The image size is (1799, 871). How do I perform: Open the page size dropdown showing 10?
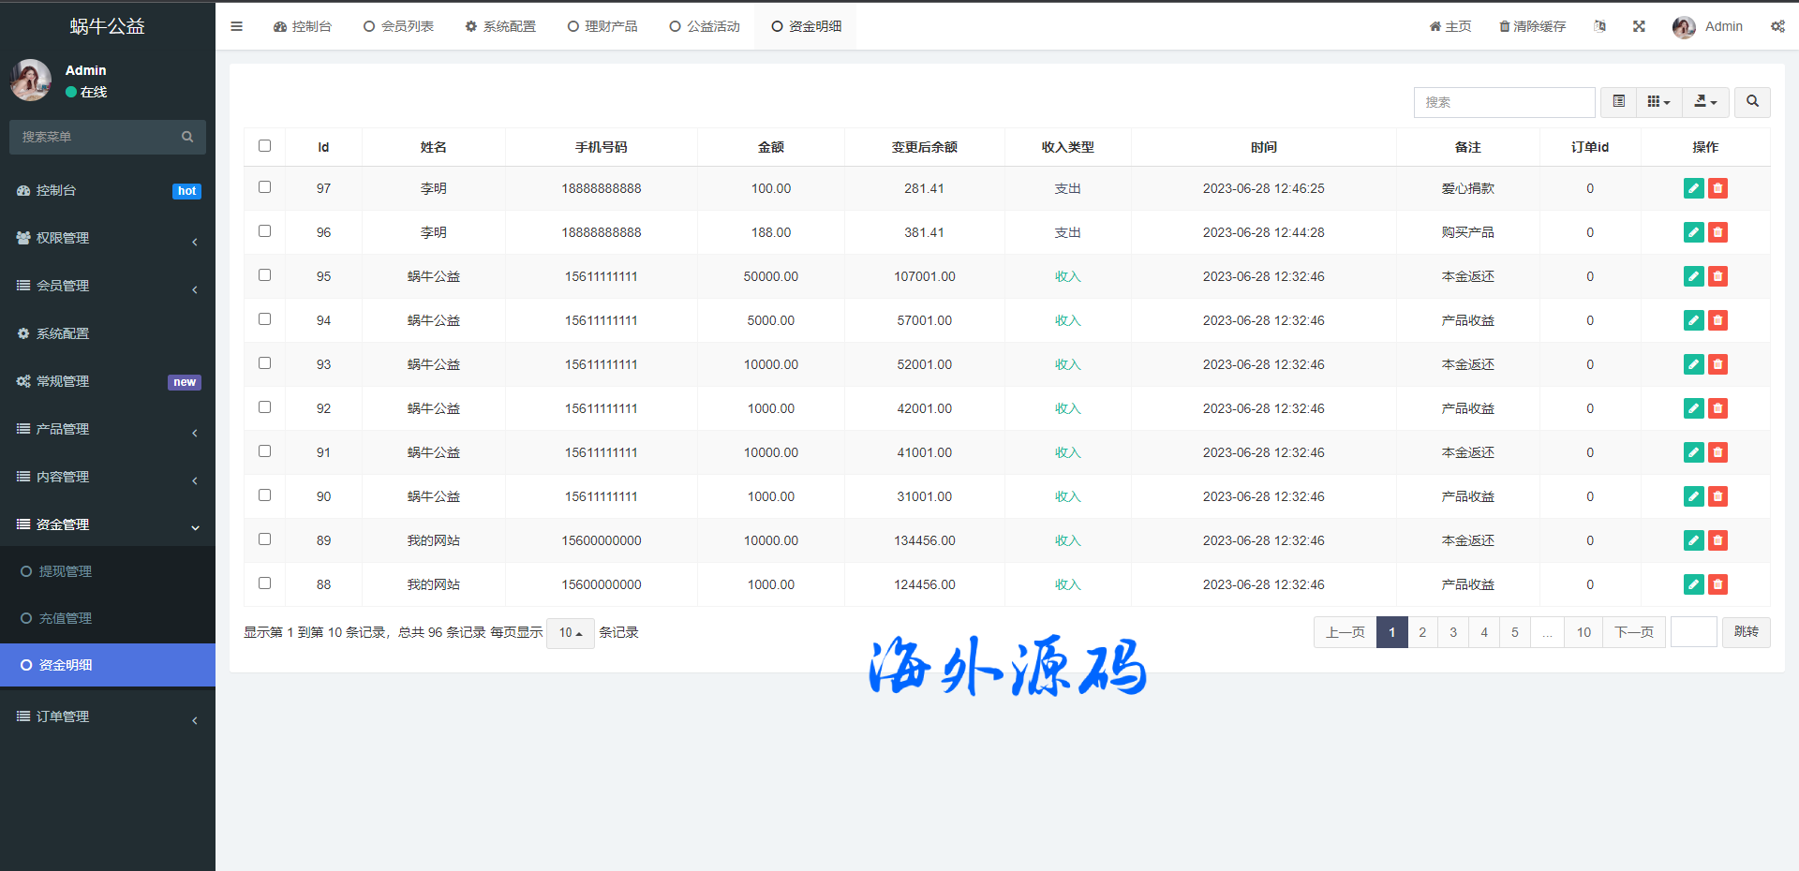(x=570, y=633)
